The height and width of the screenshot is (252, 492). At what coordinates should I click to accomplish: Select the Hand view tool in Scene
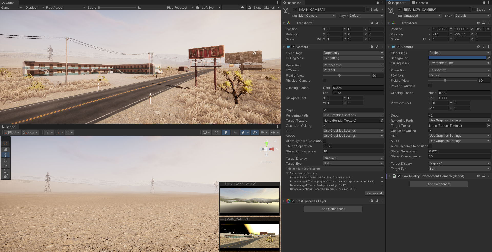coord(5,149)
